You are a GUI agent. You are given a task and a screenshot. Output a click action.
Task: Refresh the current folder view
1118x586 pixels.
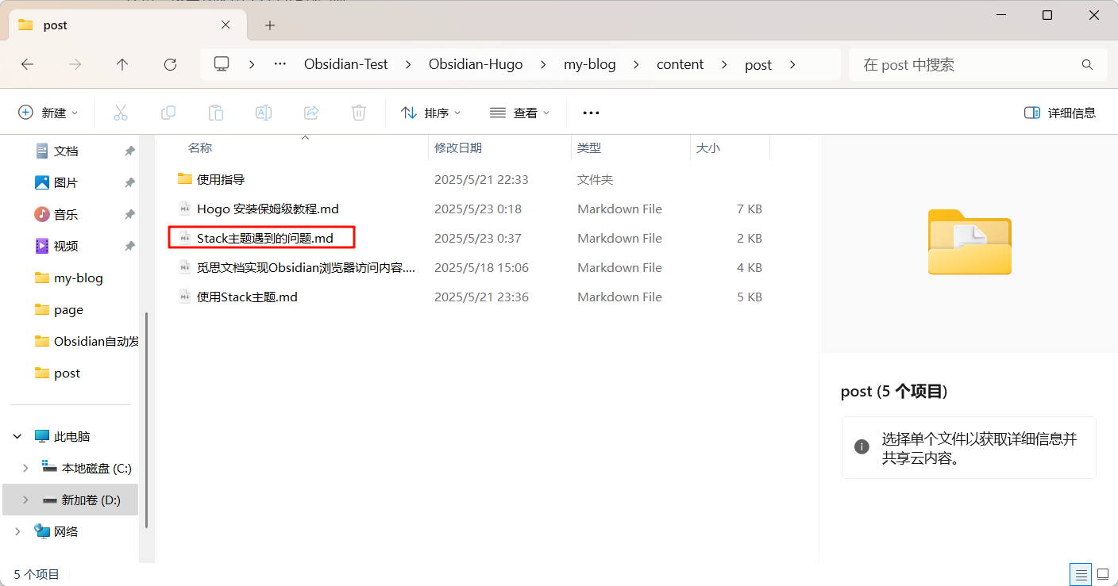(x=170, y=65)
